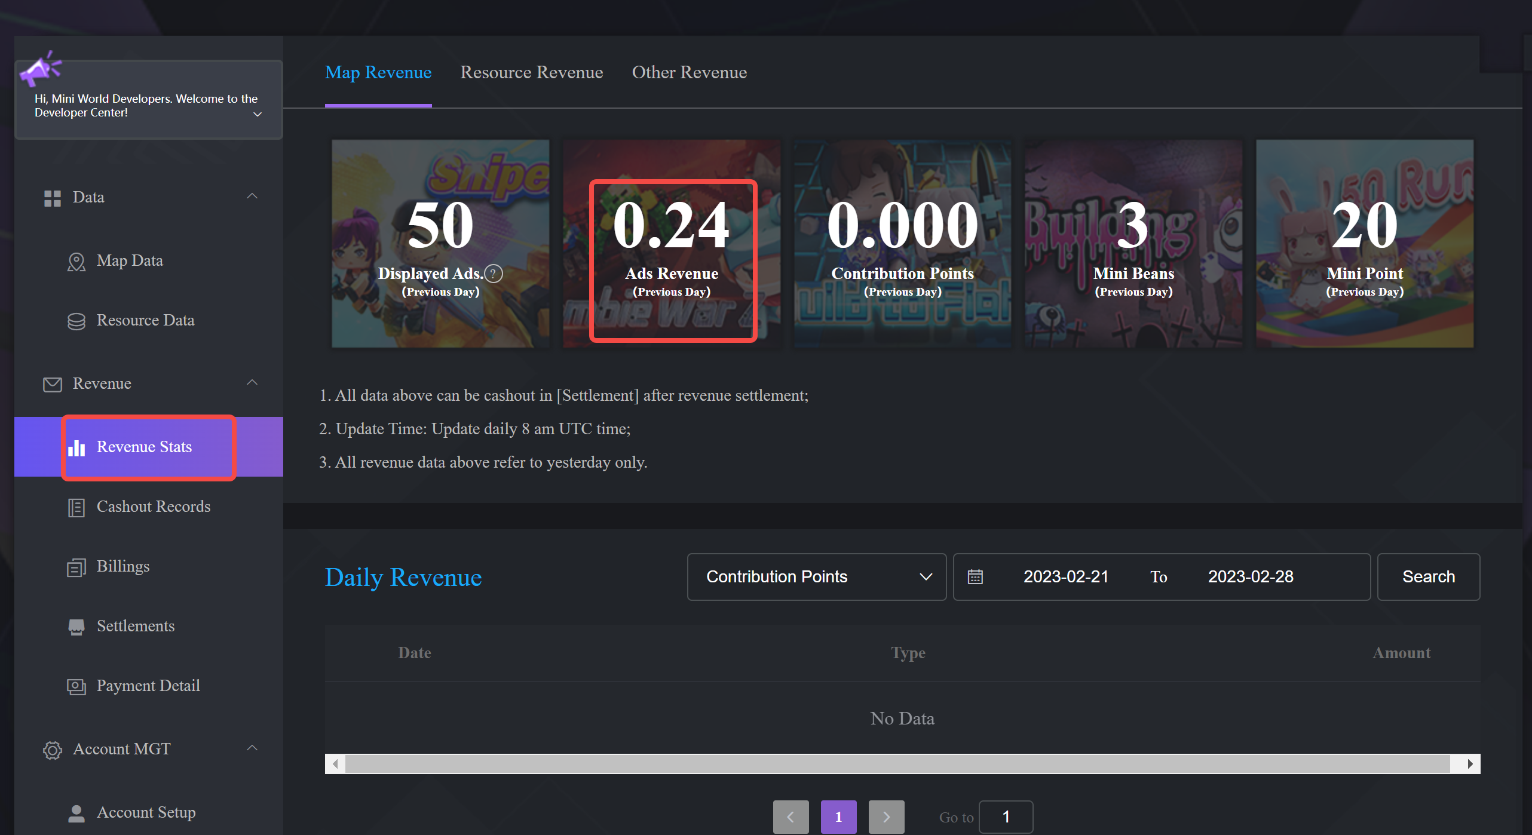Image resolution: width=1532 pixels, height=835 pixels.
Task: Switch to the Resource Revenue tab
Action: pyautogui.click(x=531, y=72)
